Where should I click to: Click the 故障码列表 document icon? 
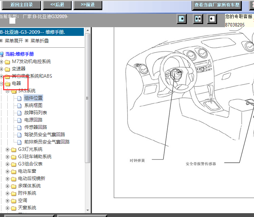[19, 113]
